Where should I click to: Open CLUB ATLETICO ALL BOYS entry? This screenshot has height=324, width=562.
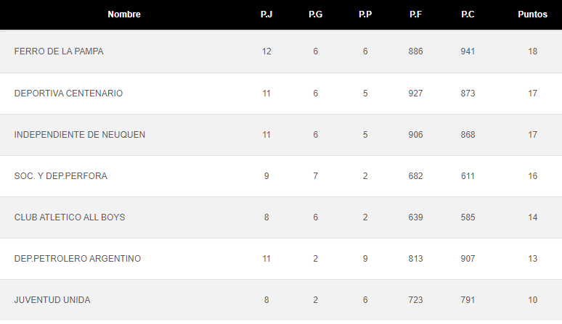click(281, 217)
